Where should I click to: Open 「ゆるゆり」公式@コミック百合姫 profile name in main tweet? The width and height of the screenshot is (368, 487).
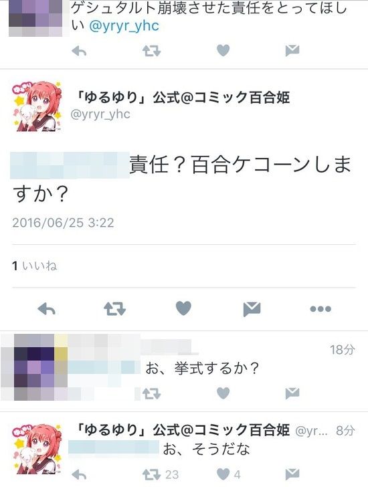181,98
